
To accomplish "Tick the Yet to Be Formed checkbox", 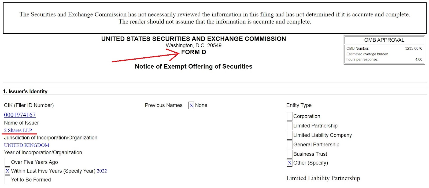I will [x=7, y=180].
